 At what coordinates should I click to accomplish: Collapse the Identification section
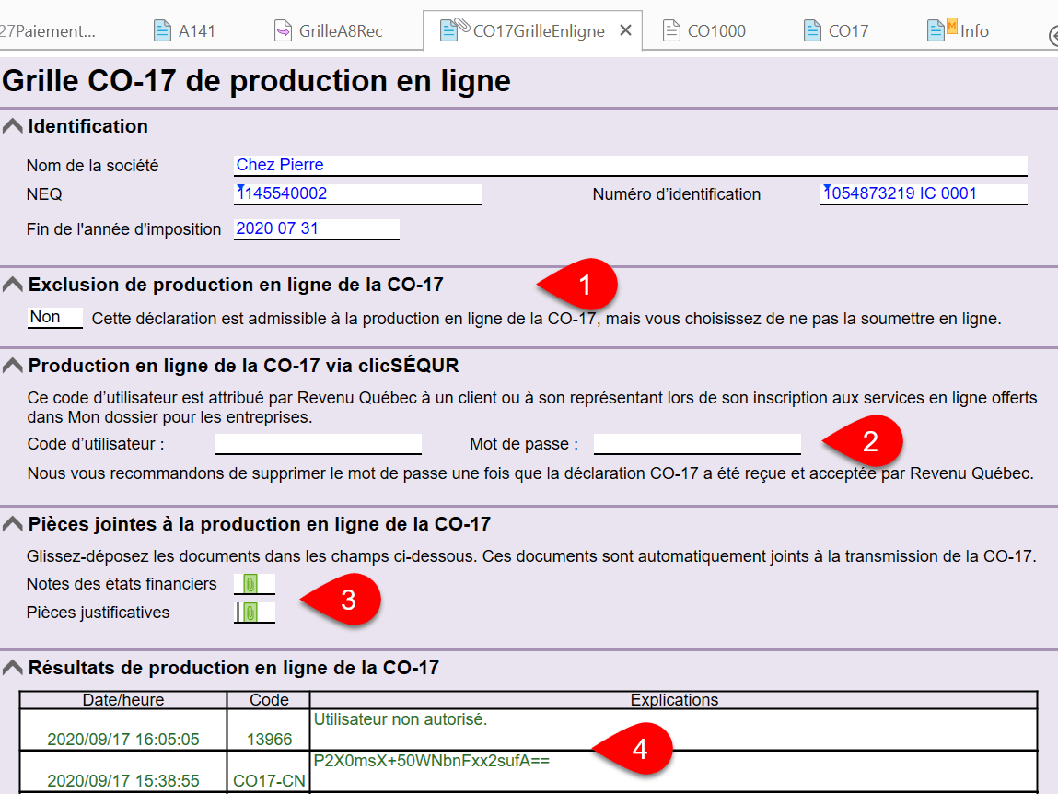tap(12, 126)
